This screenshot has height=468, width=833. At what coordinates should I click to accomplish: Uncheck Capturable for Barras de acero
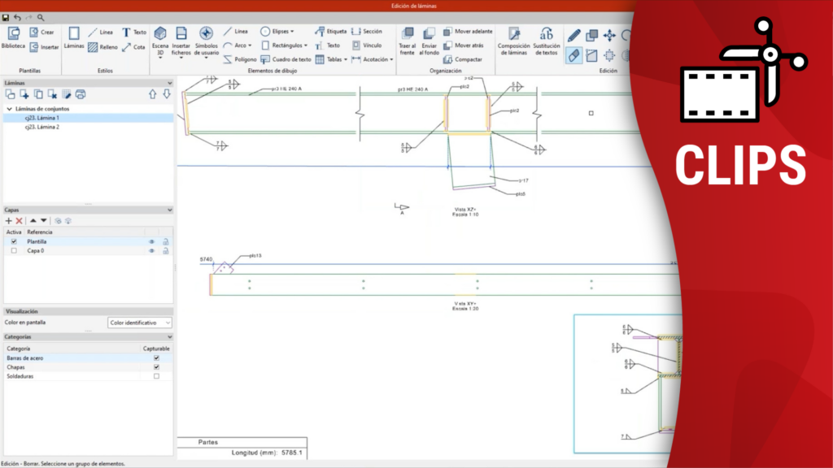[x=156, y=357]
